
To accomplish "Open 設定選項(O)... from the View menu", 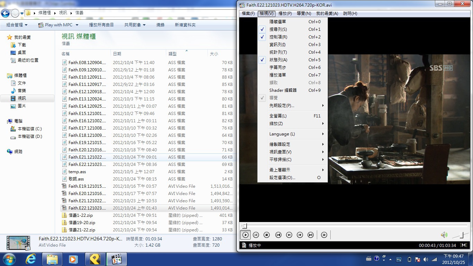I will point(293,178).
